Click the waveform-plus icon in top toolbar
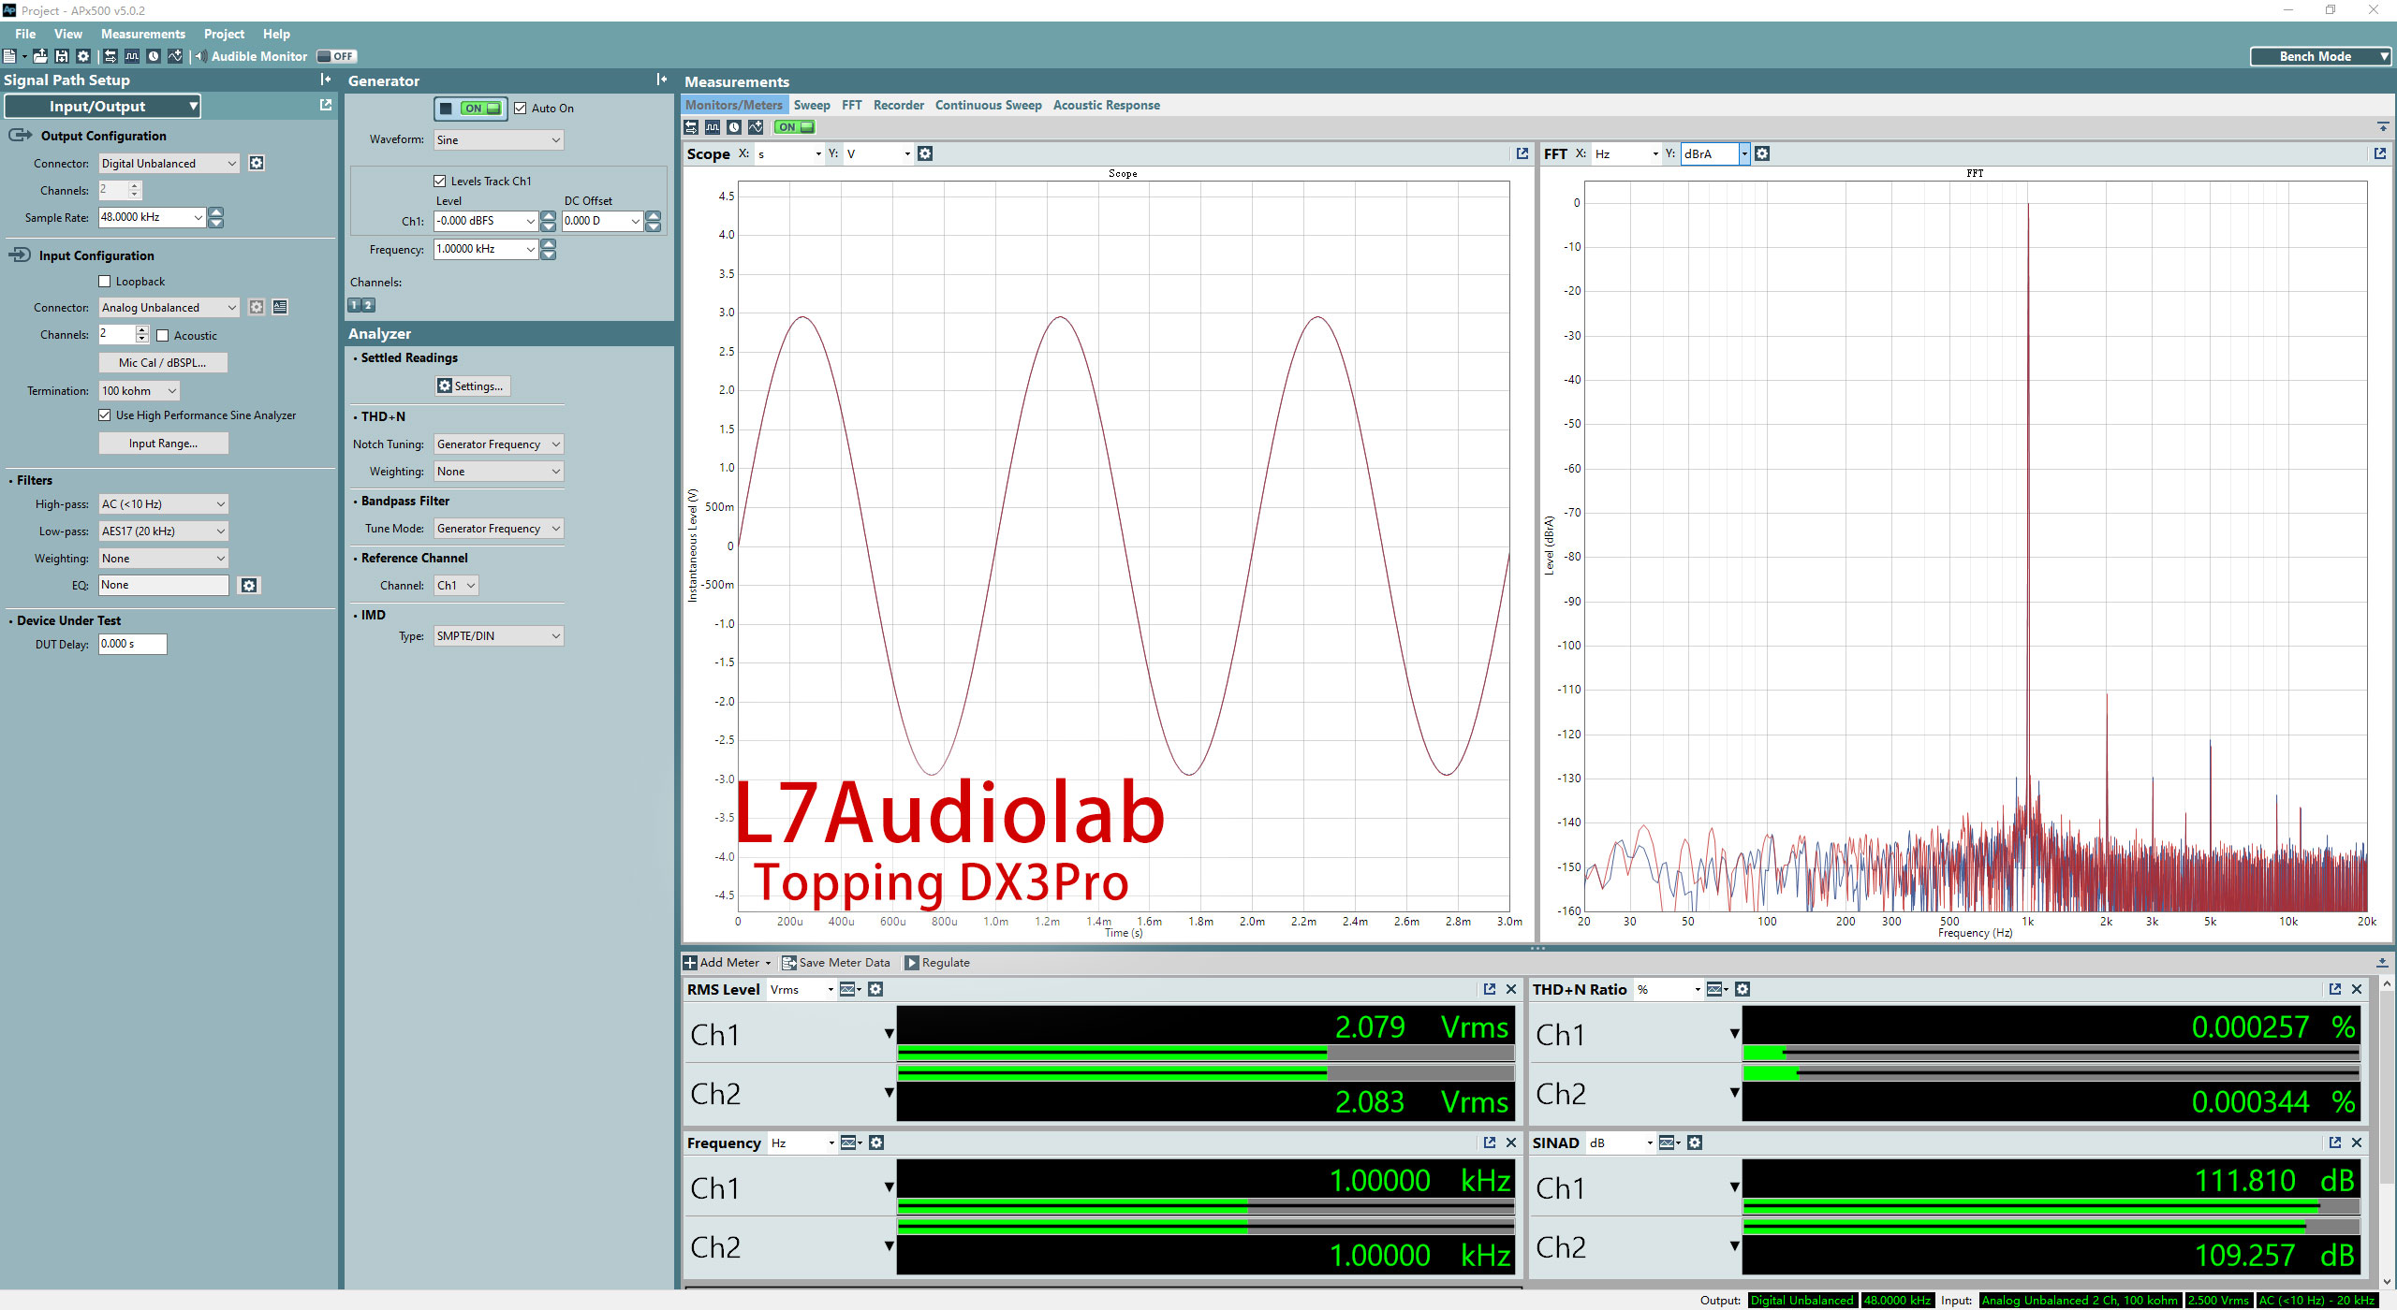The height and width of the screenshot is (1310, 2397). tap(175, 56)
